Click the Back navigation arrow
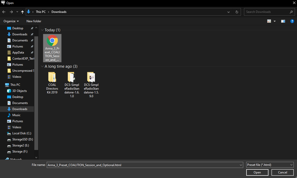The image size is (297, 178). tap(4, 12)
